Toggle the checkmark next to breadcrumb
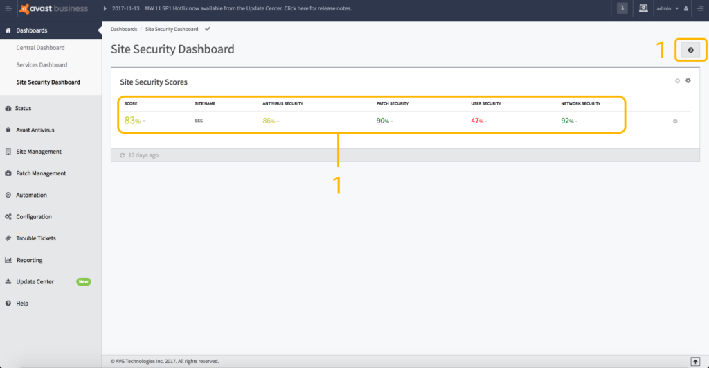 (208, 29)
